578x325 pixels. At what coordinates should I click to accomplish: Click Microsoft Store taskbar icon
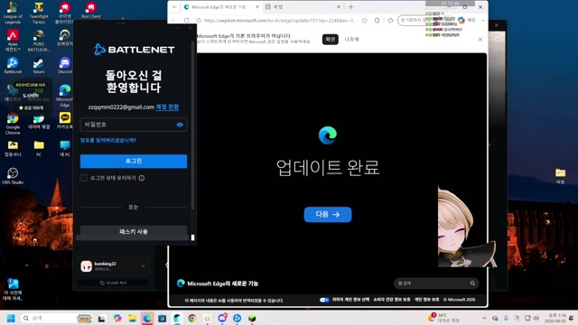click(163, 318)
